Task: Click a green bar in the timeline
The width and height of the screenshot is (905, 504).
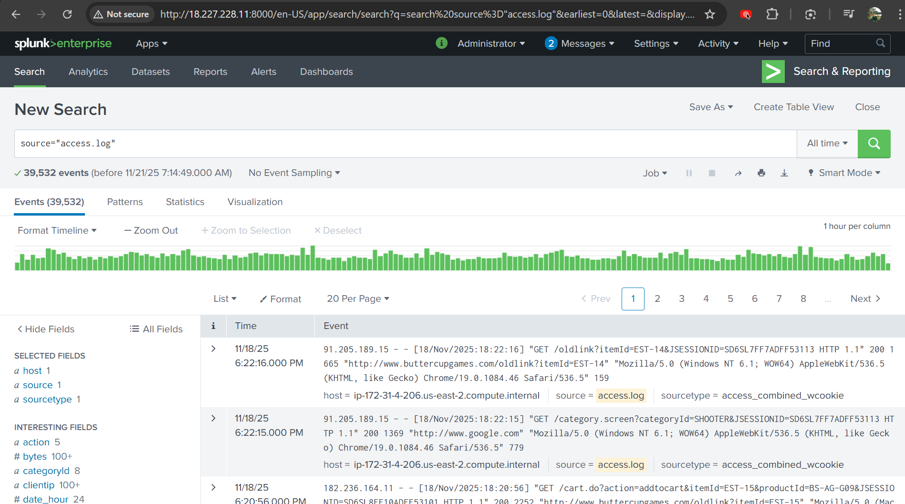Action: click(x=313, y=260)
